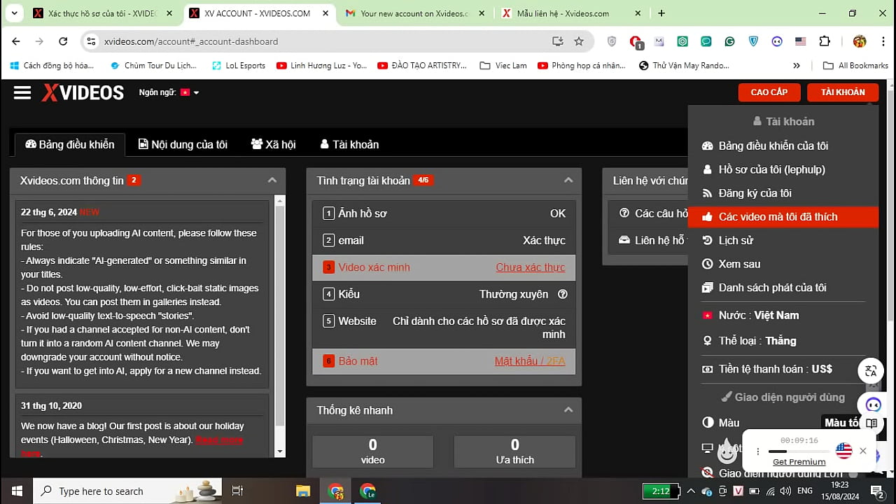The height and width of the screenshot is (504, 896).
Task: Show more bookmarks chevron
Action: coord(797,65)
